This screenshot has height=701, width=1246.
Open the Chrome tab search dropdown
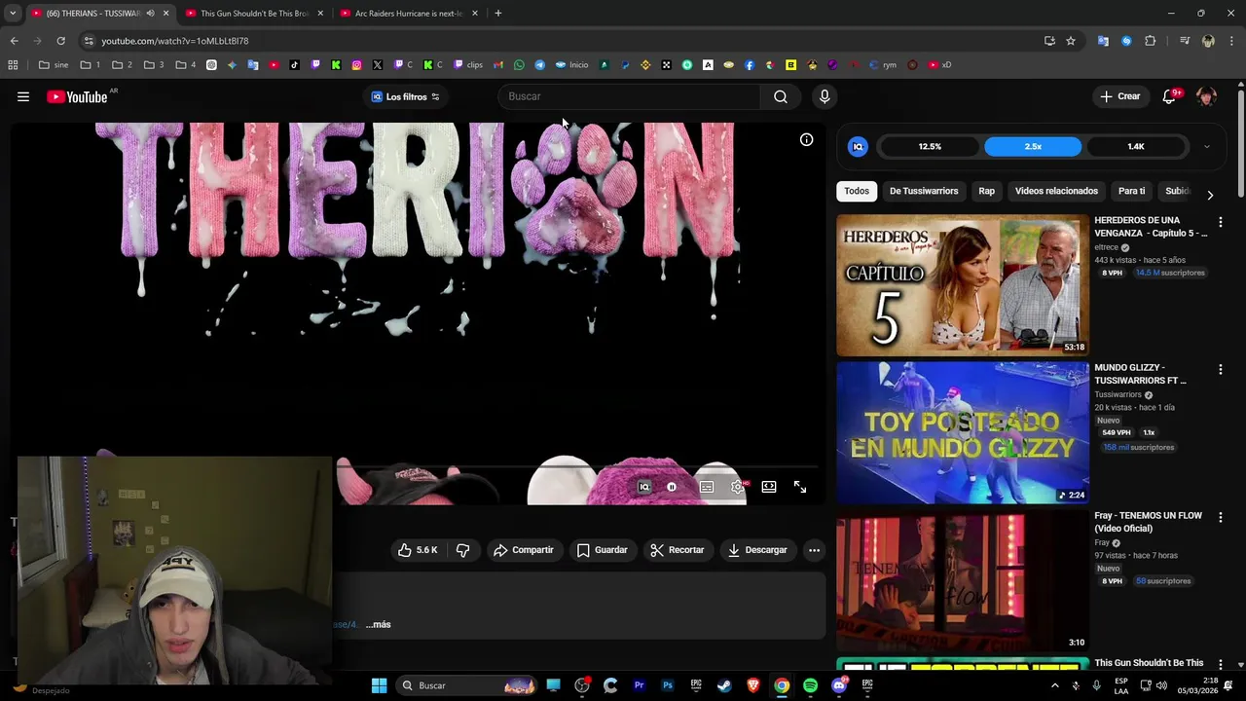[x=13, y=14]
